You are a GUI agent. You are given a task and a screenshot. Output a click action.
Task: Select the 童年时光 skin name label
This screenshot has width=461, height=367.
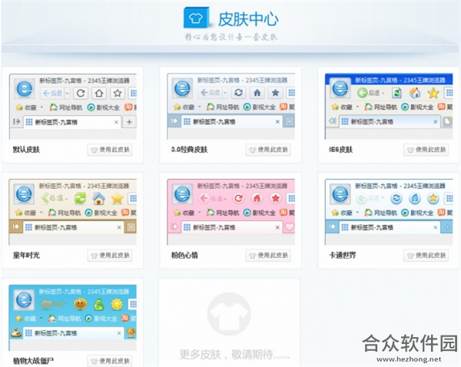point(26,256)
